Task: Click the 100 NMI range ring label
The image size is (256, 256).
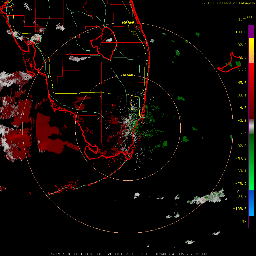Action: 128,22
